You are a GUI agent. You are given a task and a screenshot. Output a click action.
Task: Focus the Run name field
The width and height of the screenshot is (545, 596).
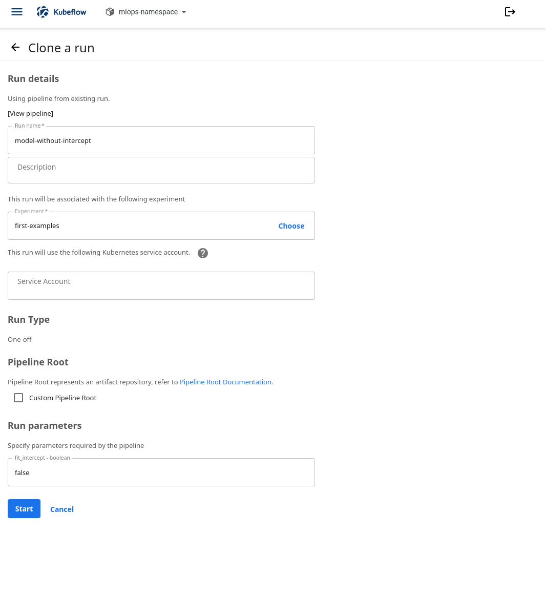(161, 140)
